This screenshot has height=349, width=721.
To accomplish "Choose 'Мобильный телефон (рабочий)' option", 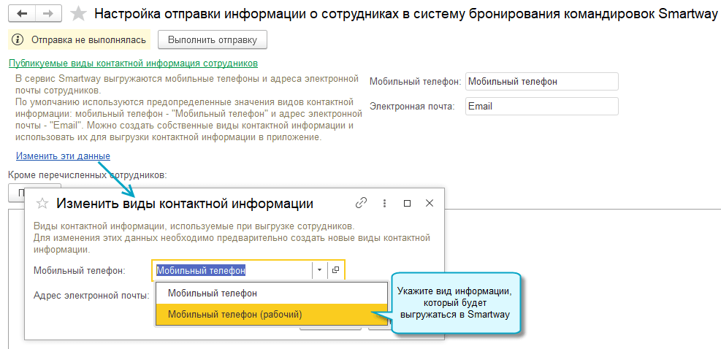I will [x=271, y=315].
